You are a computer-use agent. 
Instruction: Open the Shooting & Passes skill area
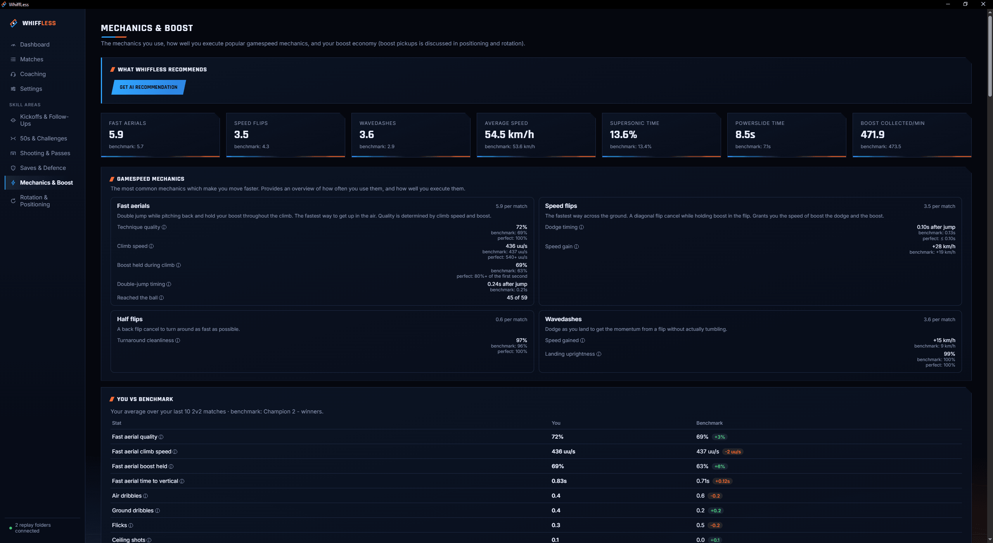click(x=43, y=153)
